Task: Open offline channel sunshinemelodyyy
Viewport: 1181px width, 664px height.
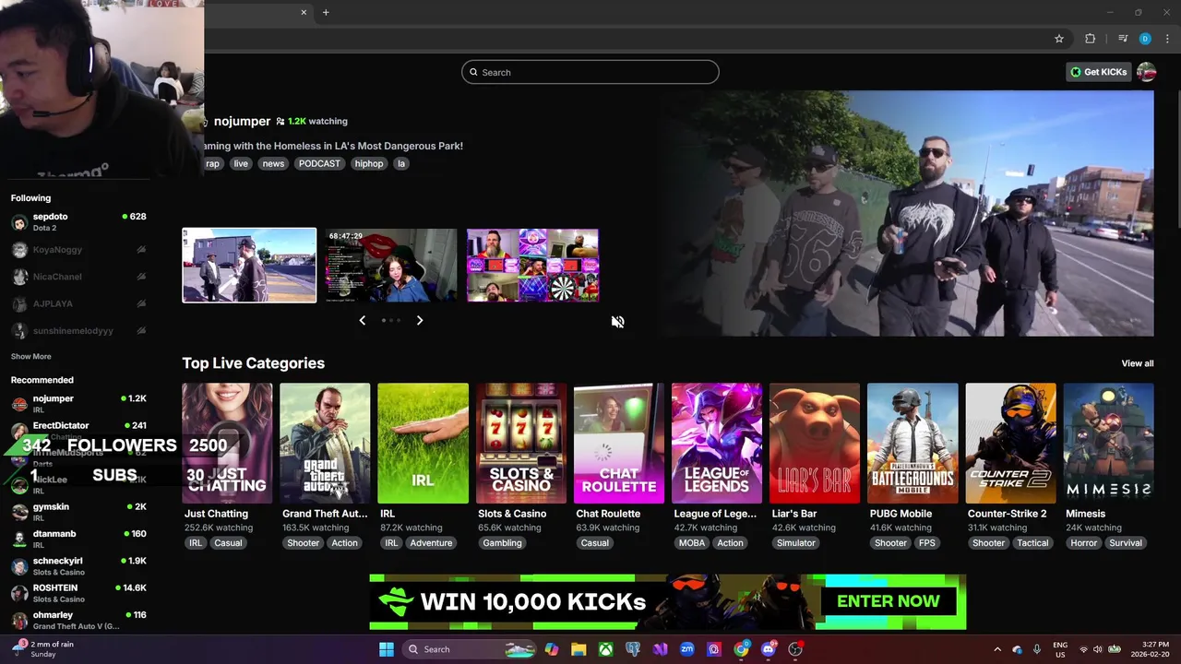Action: tap(78, 331)
